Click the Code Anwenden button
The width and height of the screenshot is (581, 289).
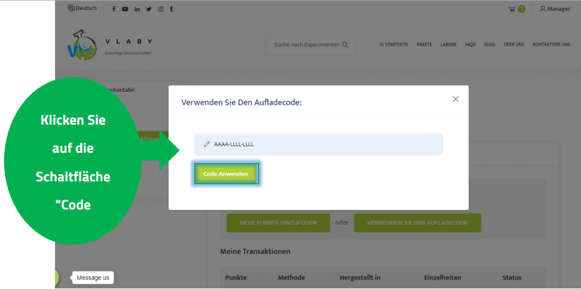[225, 174]
